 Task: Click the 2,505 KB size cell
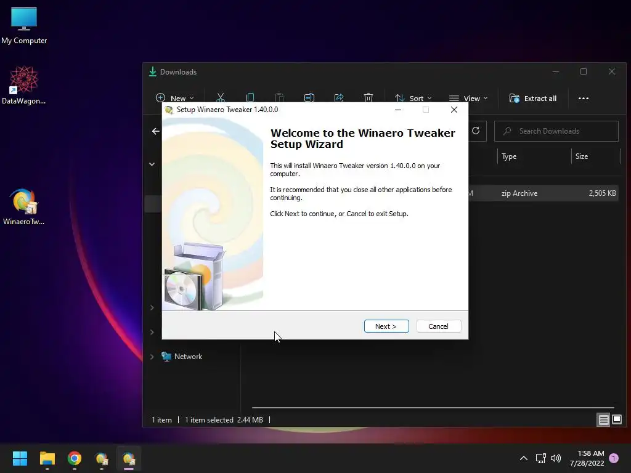tap(602, 193)
